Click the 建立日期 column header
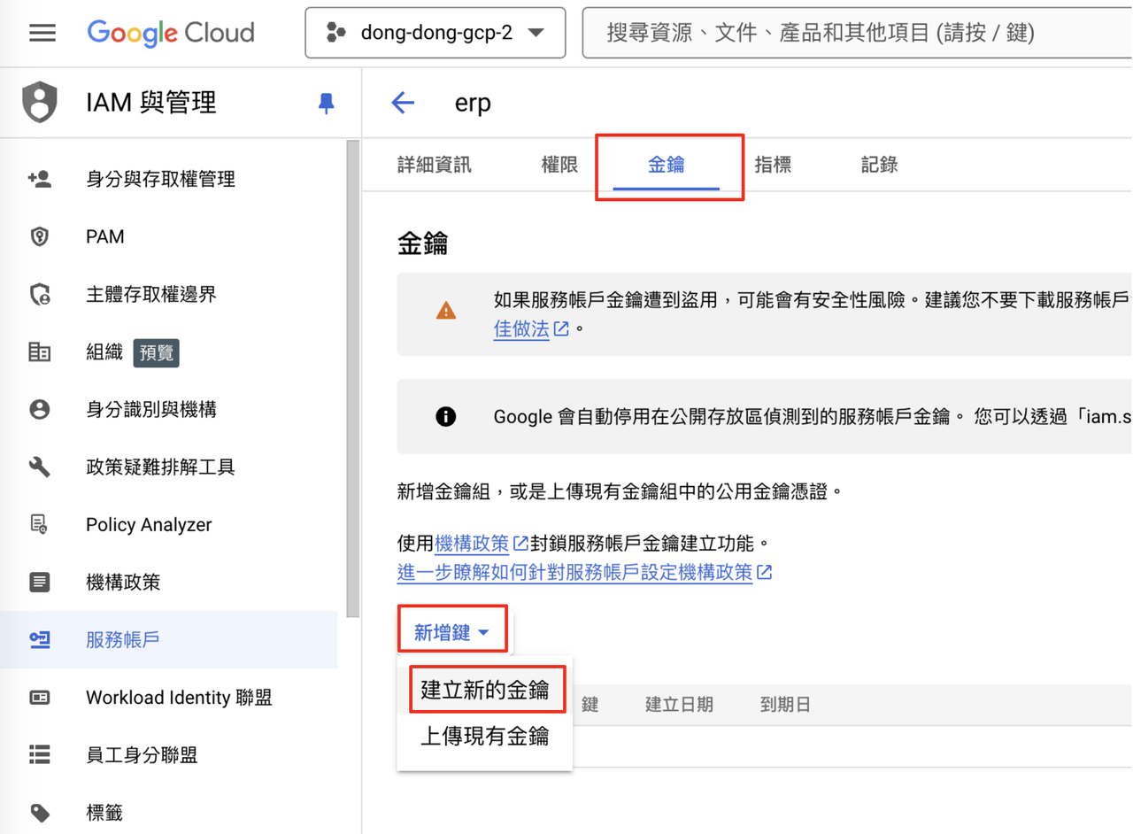Viewport: 1133px width, 834px height. 679,706
